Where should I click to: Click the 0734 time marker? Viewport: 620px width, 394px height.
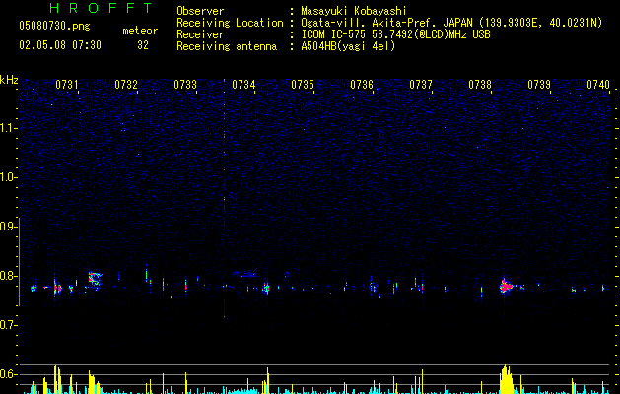pyautogui.click(x=243, y=85)
